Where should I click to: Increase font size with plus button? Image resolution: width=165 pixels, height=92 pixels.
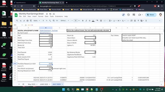(x=79, y=21)
